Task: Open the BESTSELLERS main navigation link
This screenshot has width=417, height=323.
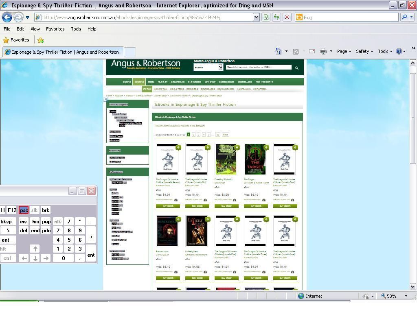Action: tap(245, 82)
